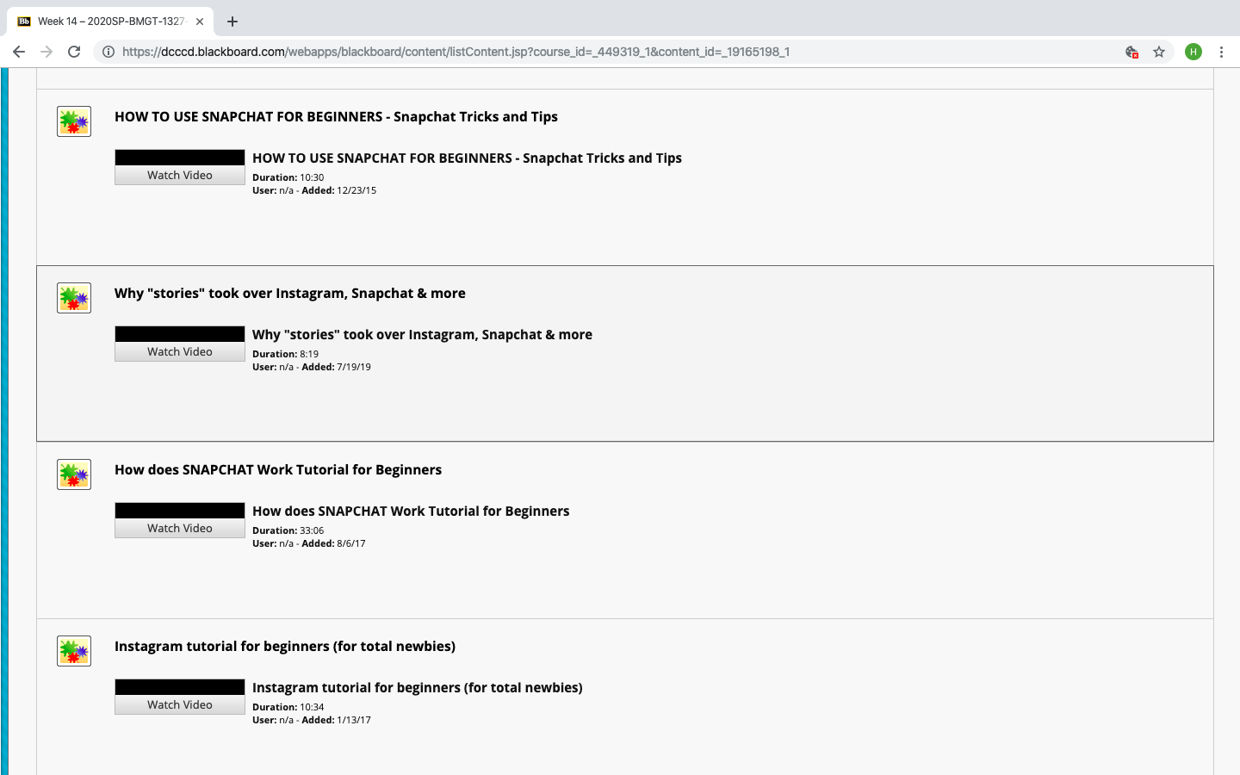Click video title Why "stories" beside thumbnail
The height and width of the screenshot is (775, 1240).
(422, 334)
